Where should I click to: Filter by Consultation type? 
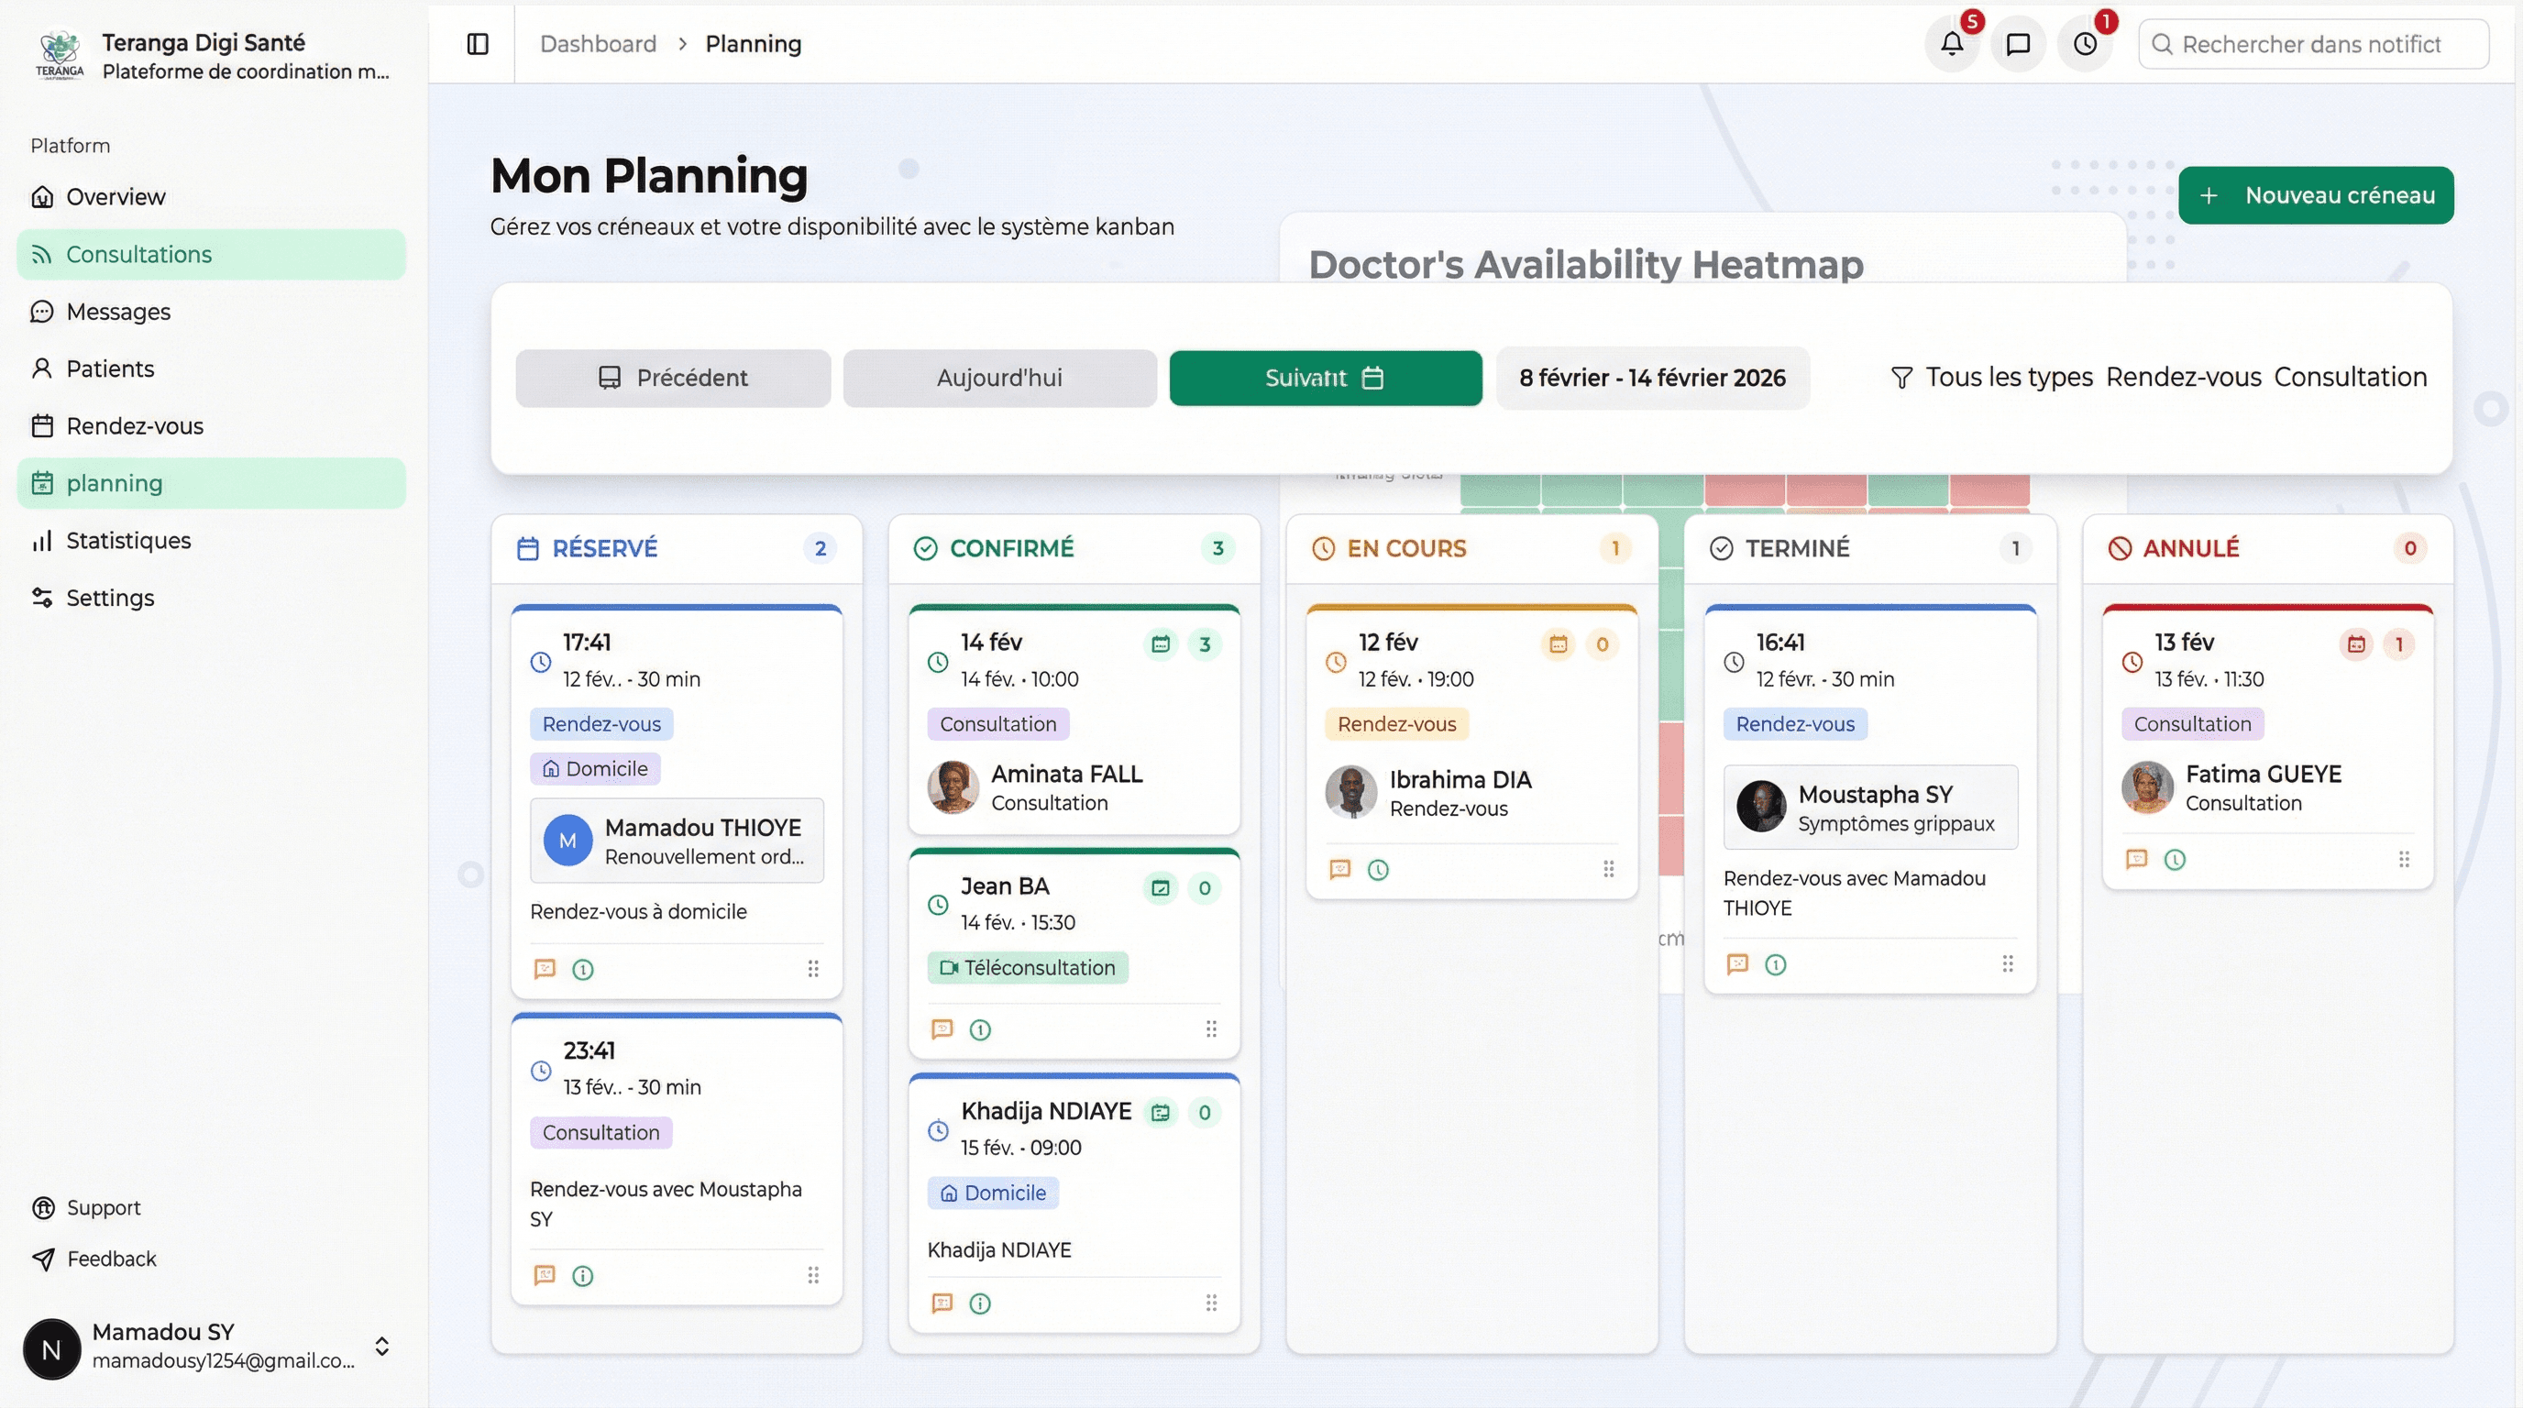[2352, 377]
